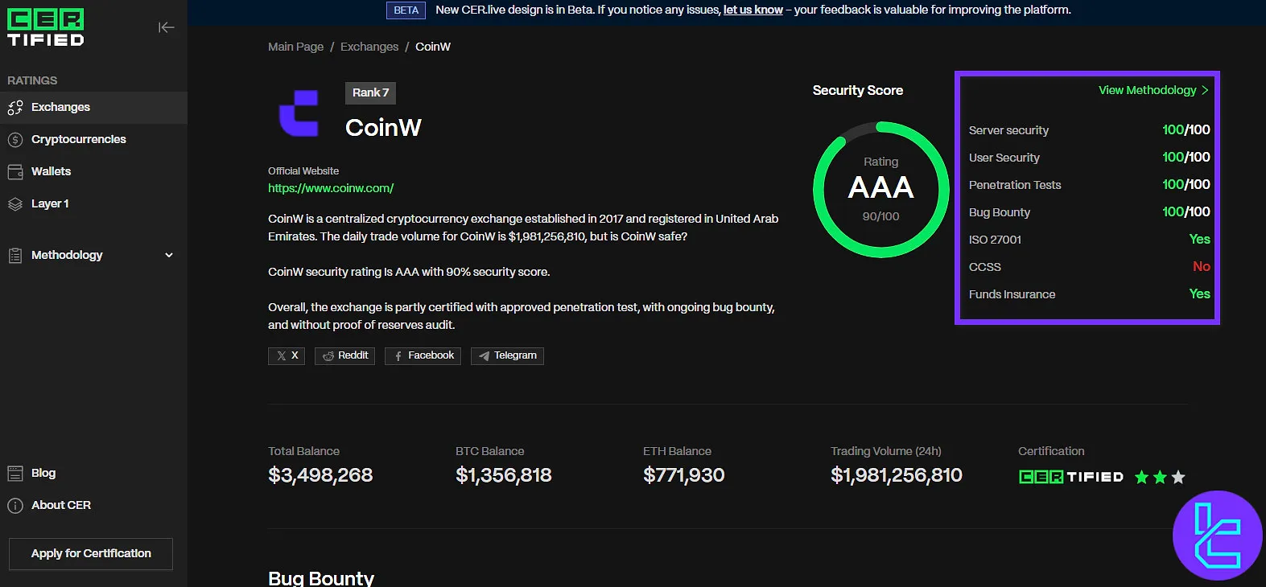Click the round purple floating logo button
Image resolution: width=1266 pixels, height=587 pixels.
1217,536
